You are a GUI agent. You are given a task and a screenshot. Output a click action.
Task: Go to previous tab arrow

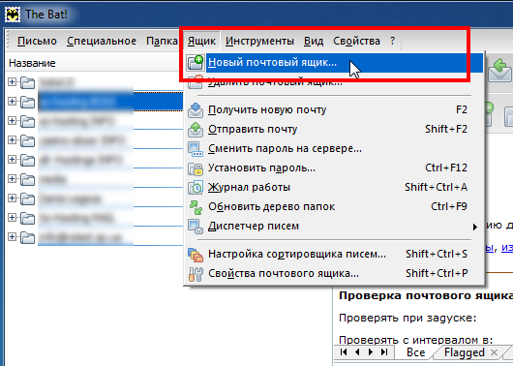(x=357, y=351)
